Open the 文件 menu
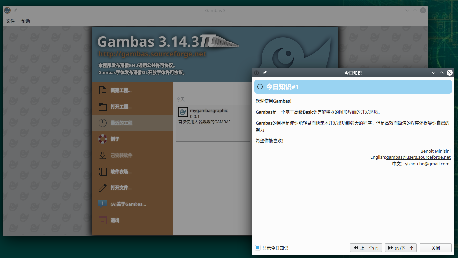The height and width of the screenshot is (258, 458). click(x=10, y=21)
